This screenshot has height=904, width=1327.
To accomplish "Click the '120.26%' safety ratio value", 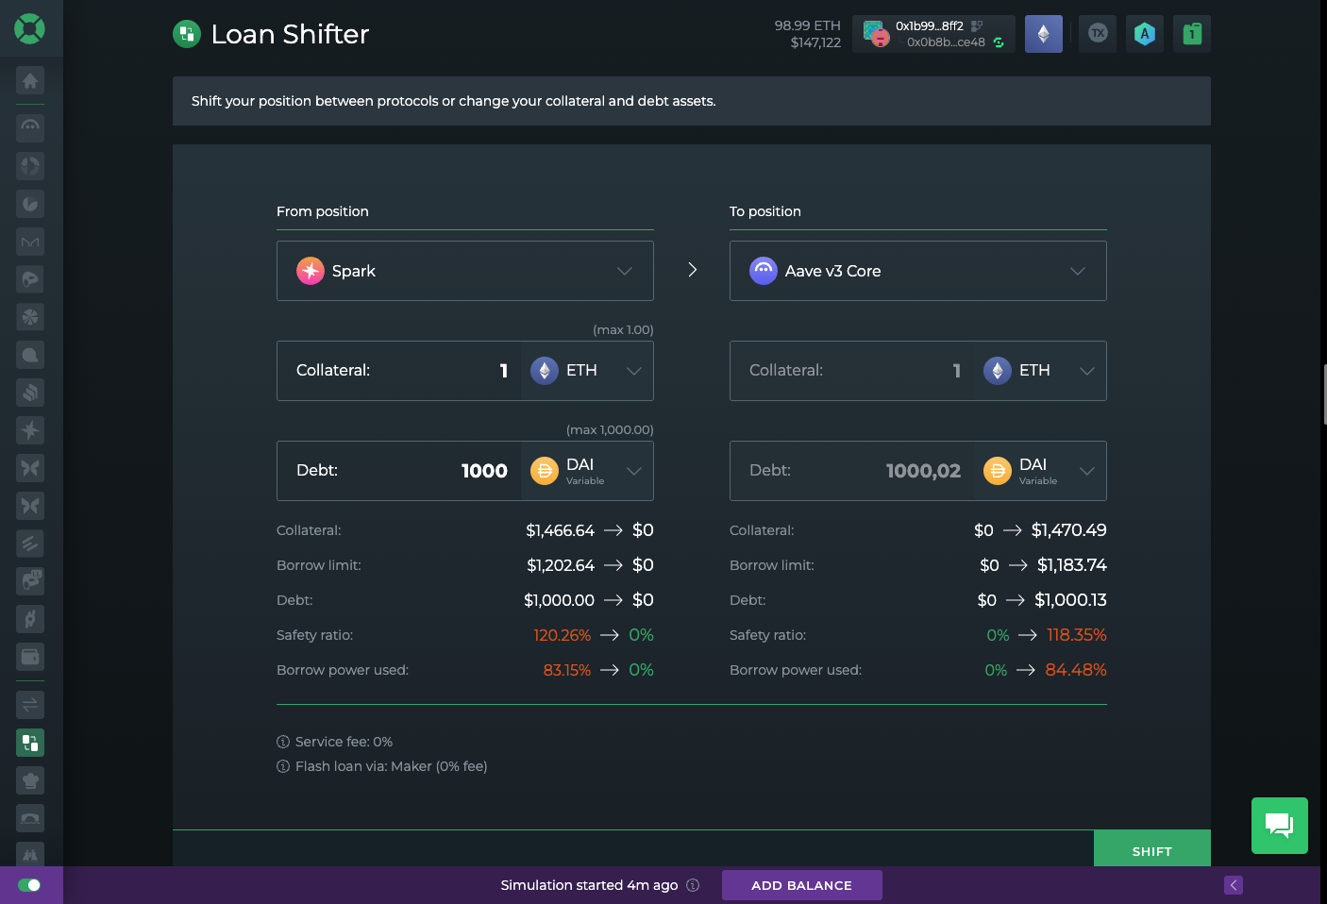I will [563, 635].
